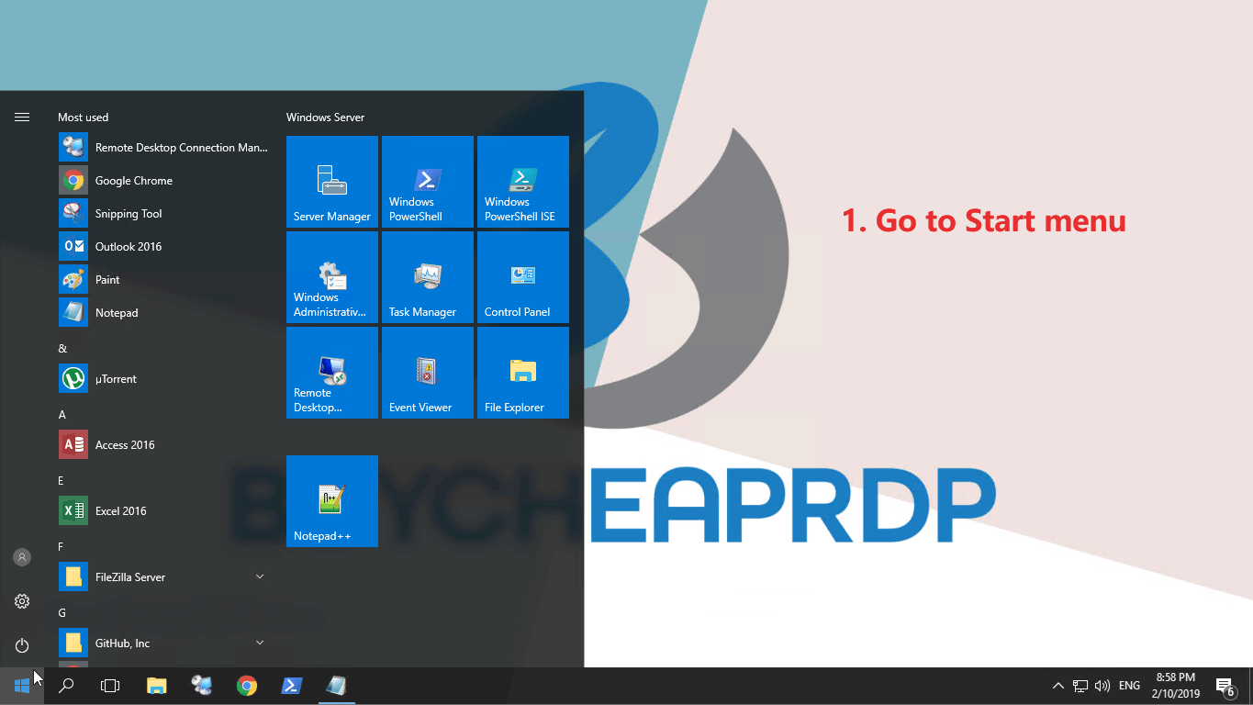
Task: Click the 'E' alphabet header
Action: (61, 481)
